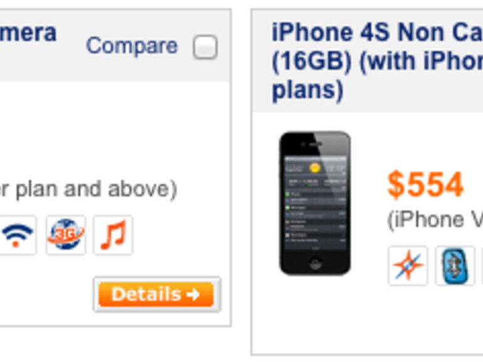Click the Compare label text
This screenshot has width=483, height=362.
(132, 46)
